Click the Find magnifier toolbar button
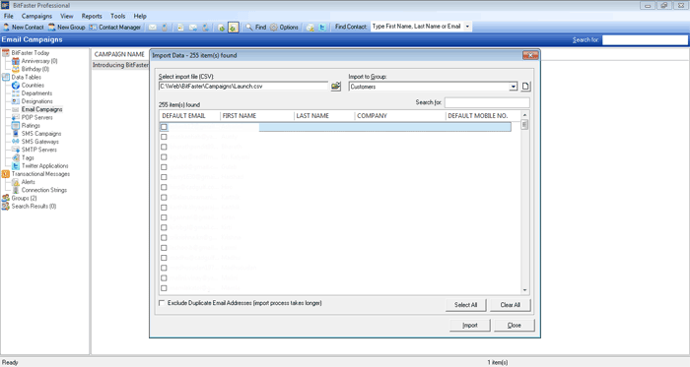The width and height of the screenshot is (690, 367). point(255,28)
